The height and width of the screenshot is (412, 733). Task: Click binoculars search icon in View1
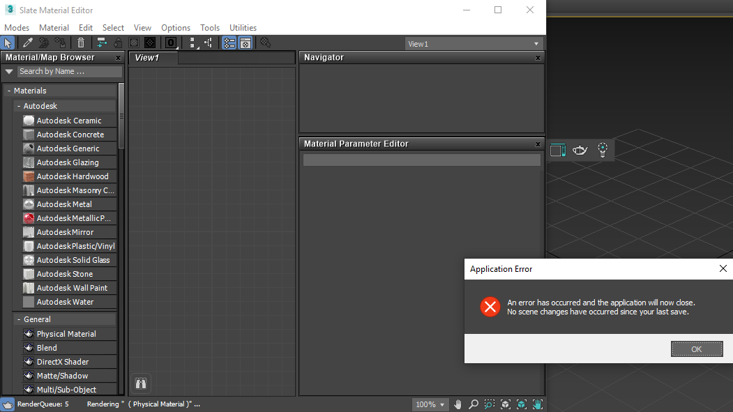[141, 383]
